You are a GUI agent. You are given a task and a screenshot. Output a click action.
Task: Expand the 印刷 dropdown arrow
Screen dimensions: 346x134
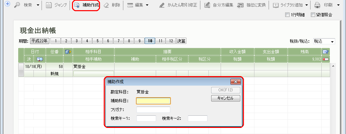338,5
